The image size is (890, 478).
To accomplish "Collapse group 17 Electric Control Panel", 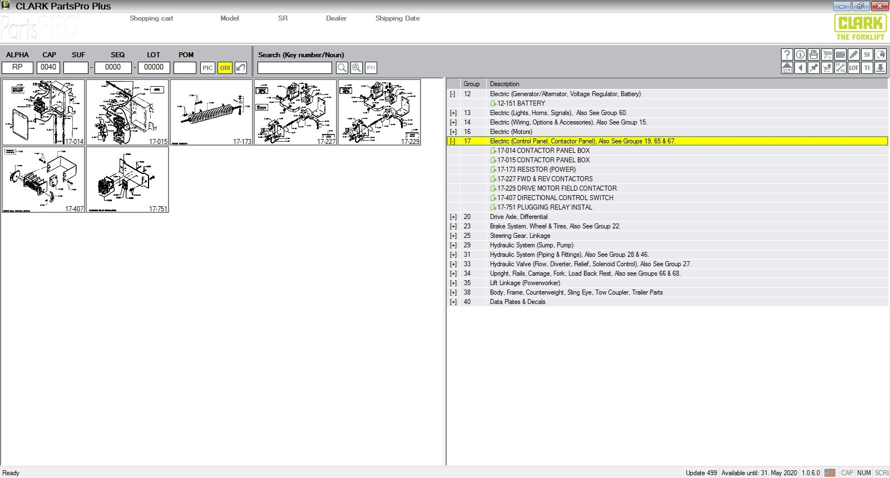I will pos(453,141).
